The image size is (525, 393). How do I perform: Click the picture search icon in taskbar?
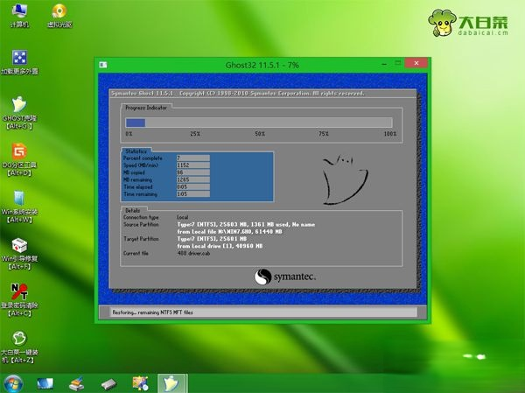[x=140, y=383]
